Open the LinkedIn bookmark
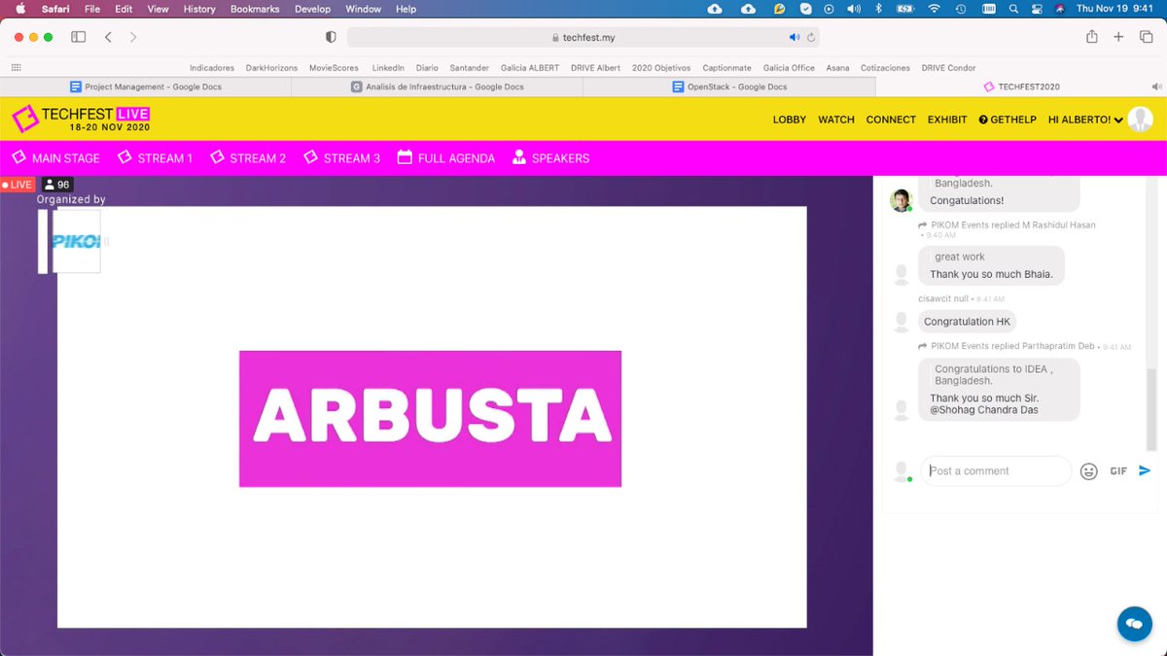 [x=388, y=68]
